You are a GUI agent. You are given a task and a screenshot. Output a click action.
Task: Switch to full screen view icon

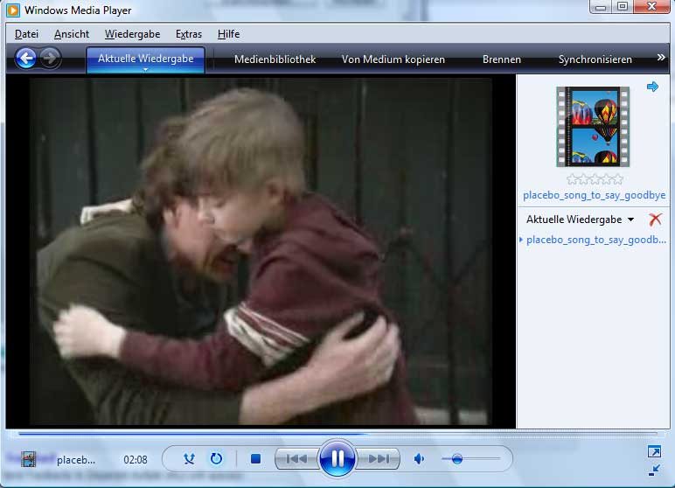654,451
